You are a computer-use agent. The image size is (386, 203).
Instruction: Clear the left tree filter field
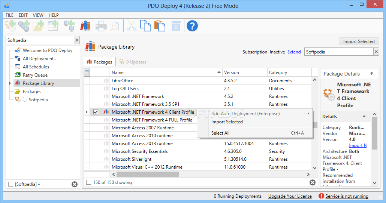pos(77,40)
